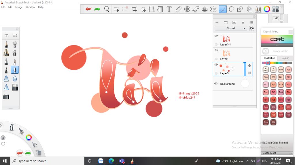Toggle visibility of Layer3

click(x=216, y=64)
